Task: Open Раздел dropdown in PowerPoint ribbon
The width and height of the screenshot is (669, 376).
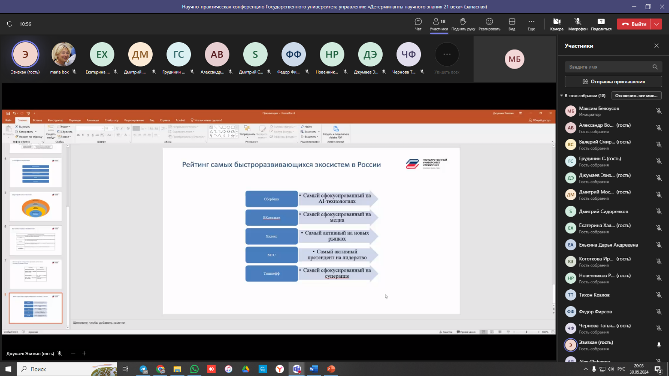Action: pos(65,137)
